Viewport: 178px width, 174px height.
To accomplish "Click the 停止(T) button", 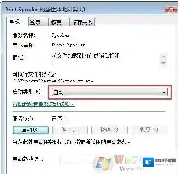I will pyautogui.click(x=70, y=130).
